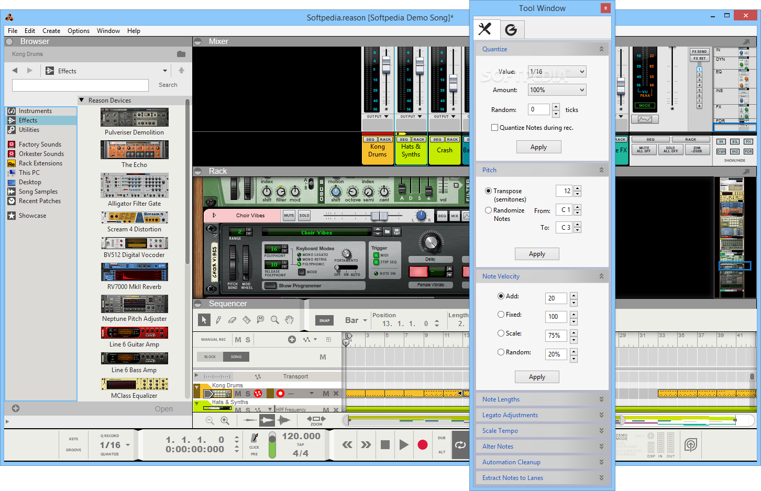Open the Quantize Value 1/16 dropdown
This screenshot has width=761, height=491.
click(557, 72)
